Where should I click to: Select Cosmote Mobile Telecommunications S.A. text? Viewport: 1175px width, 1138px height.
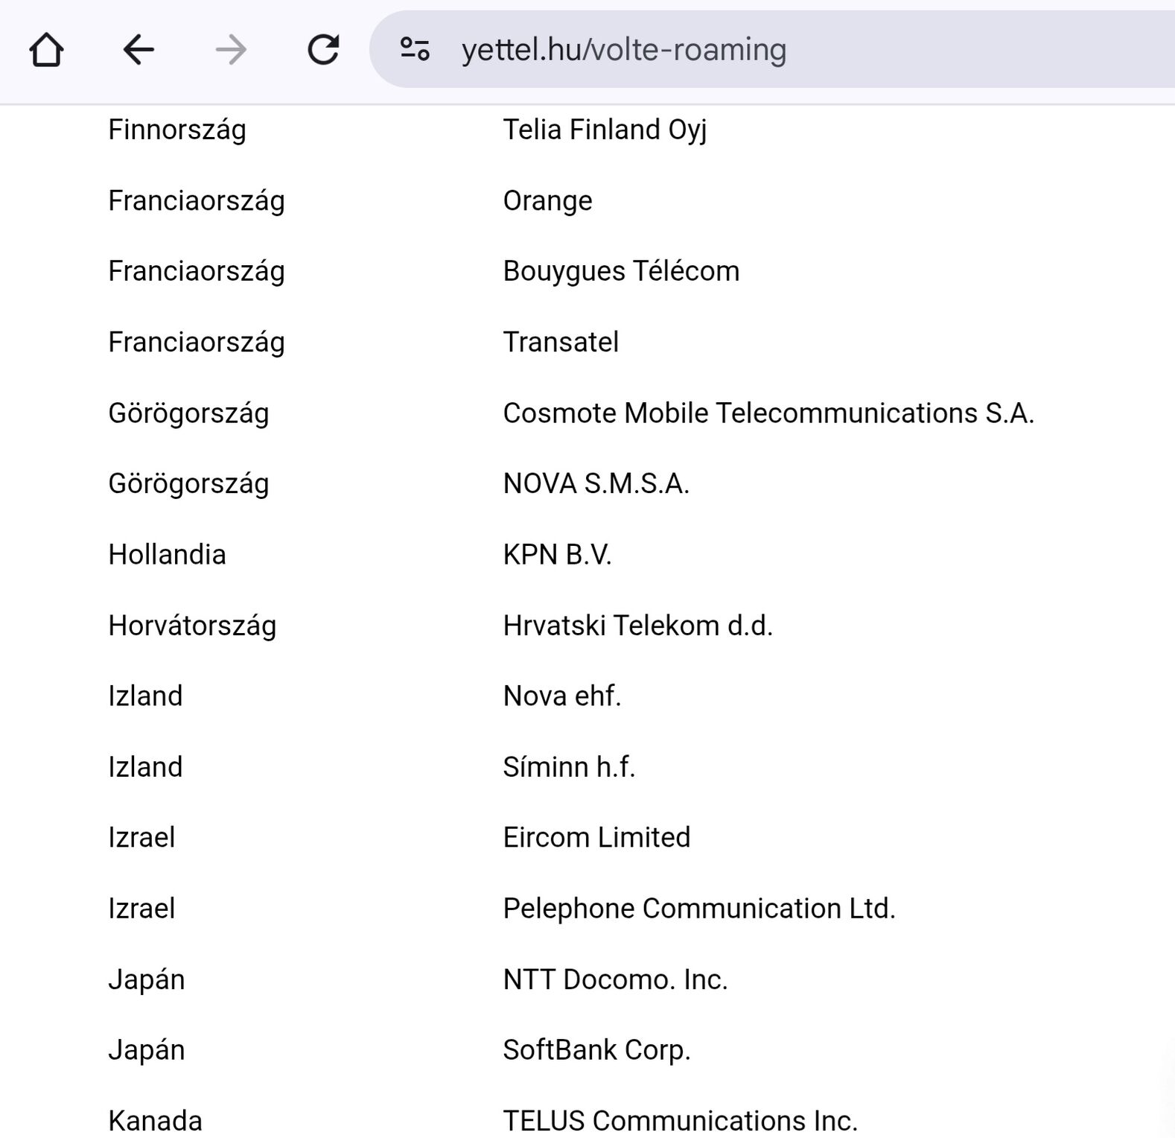(768, 413)
